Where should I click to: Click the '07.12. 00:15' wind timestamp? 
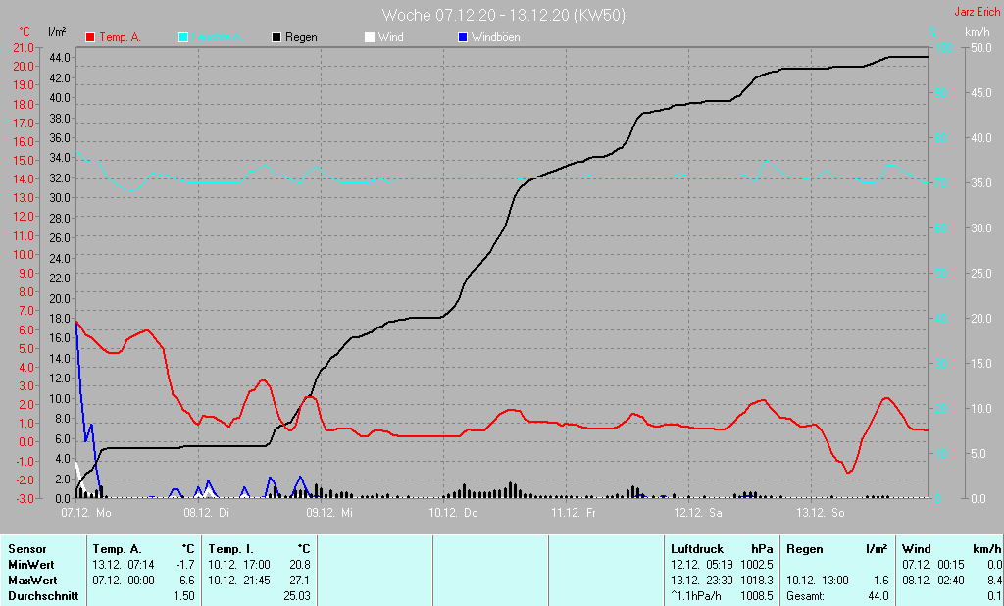pyautogui.click(x=933, y=565)
